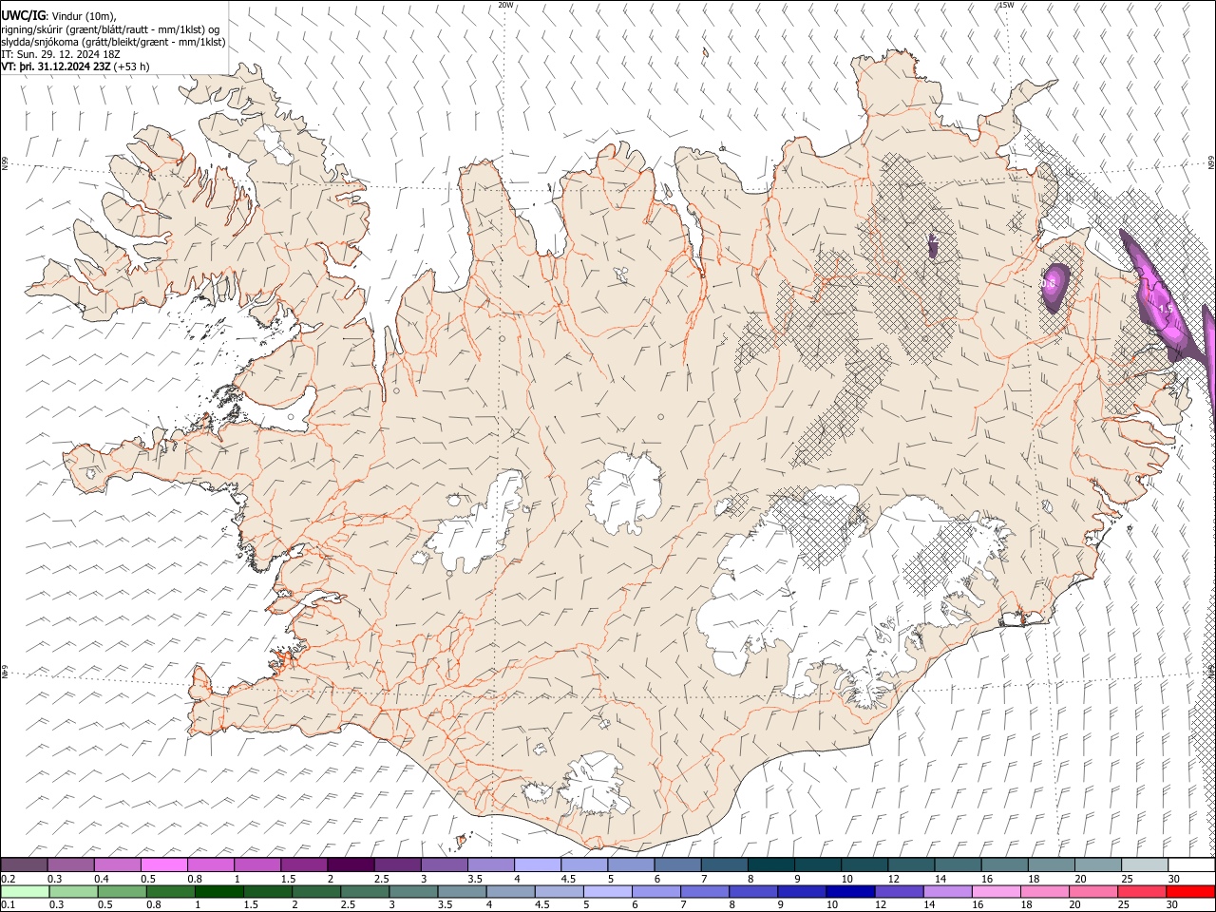
Task: Click the lavender 4 swatch in top legend row
Action: point(537,865)
